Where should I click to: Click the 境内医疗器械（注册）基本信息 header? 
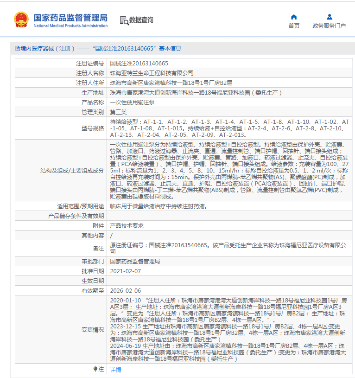[x=98, y=49]
